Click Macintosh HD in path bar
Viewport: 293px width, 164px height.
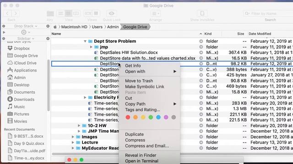(74, 27)
